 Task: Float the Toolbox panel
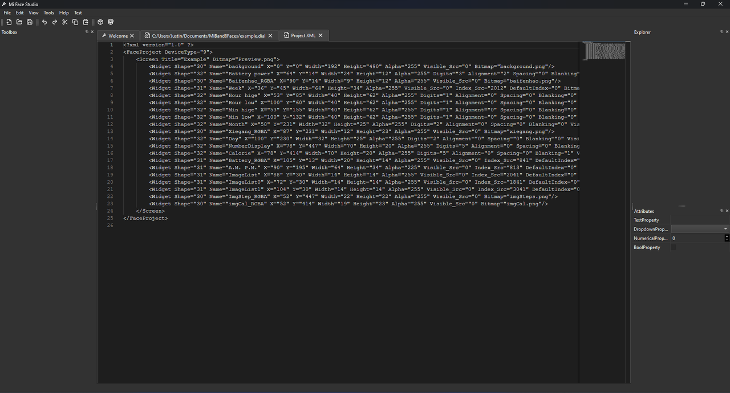click(x=87, y=32)
